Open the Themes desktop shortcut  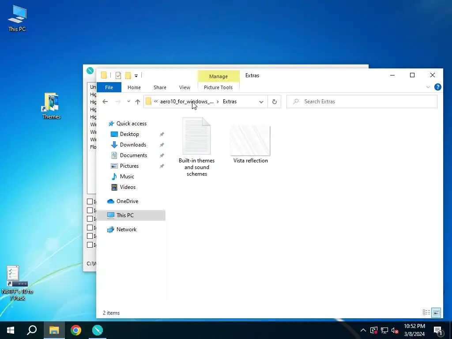click(x=51, y=105)
